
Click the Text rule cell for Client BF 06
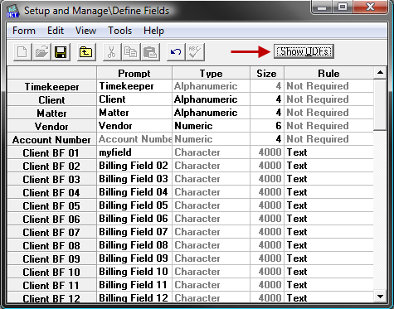328,219
